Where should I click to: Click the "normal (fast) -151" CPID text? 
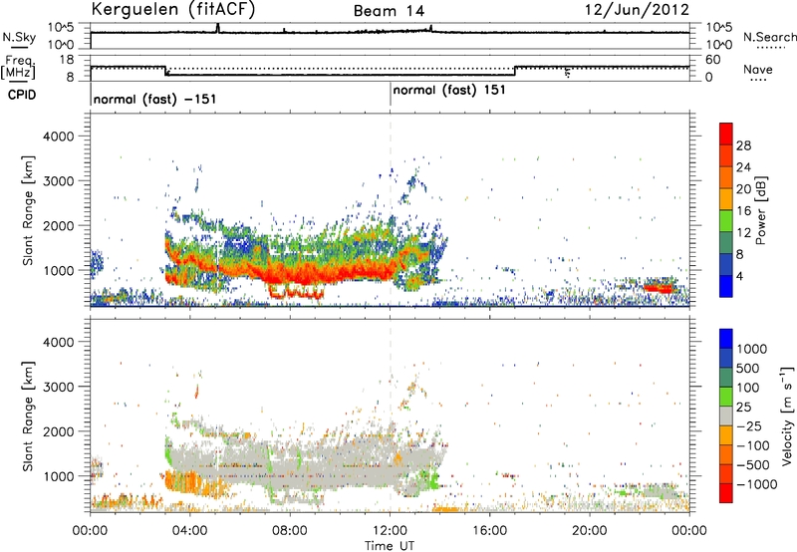[x=154, y=99]
